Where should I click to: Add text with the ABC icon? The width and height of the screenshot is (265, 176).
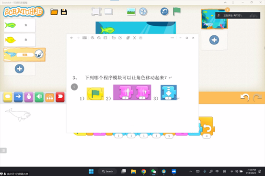point(143,11)
